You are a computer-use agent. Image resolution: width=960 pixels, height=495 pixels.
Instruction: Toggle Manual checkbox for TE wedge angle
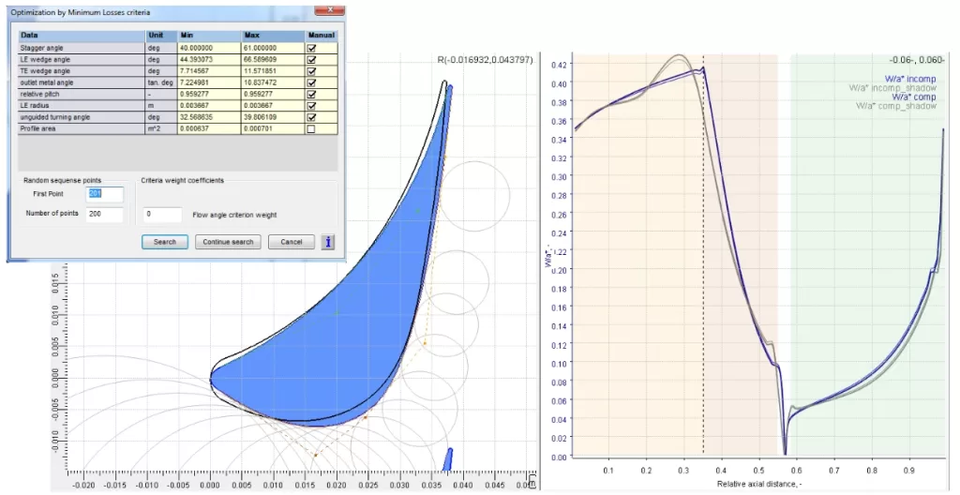click(311, 71)
